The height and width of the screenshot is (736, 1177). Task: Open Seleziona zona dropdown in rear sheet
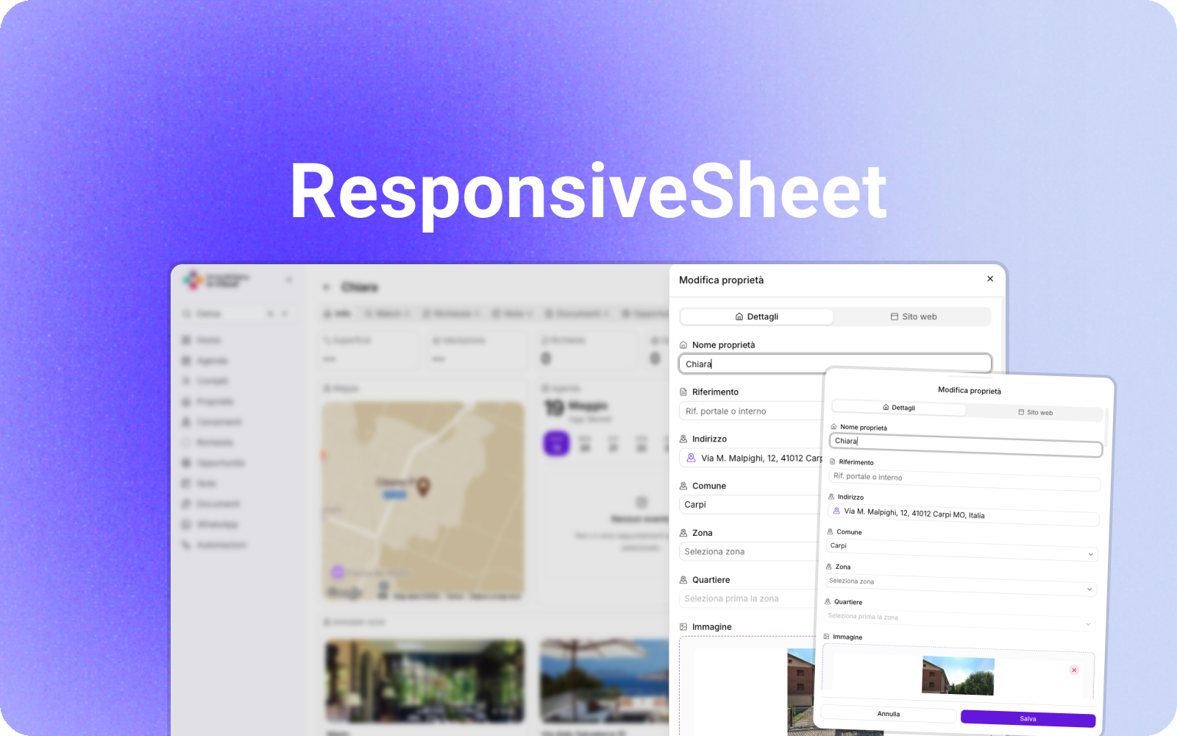(747, 552)
